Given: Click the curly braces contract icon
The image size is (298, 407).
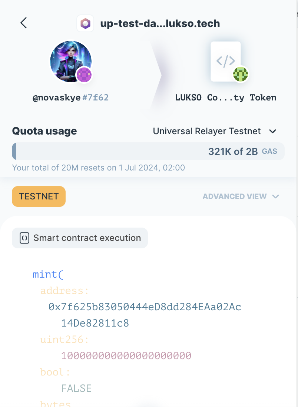Looking at the screenshot, I should click(24, 238).
